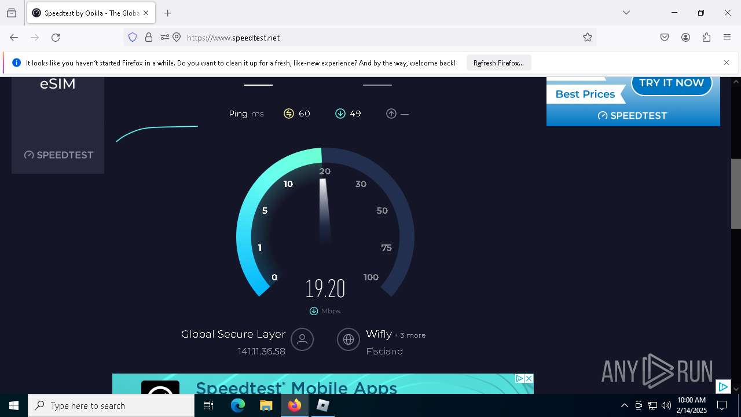
Task: Open the Windows Start menu
Action: click(x=14, y=405)
